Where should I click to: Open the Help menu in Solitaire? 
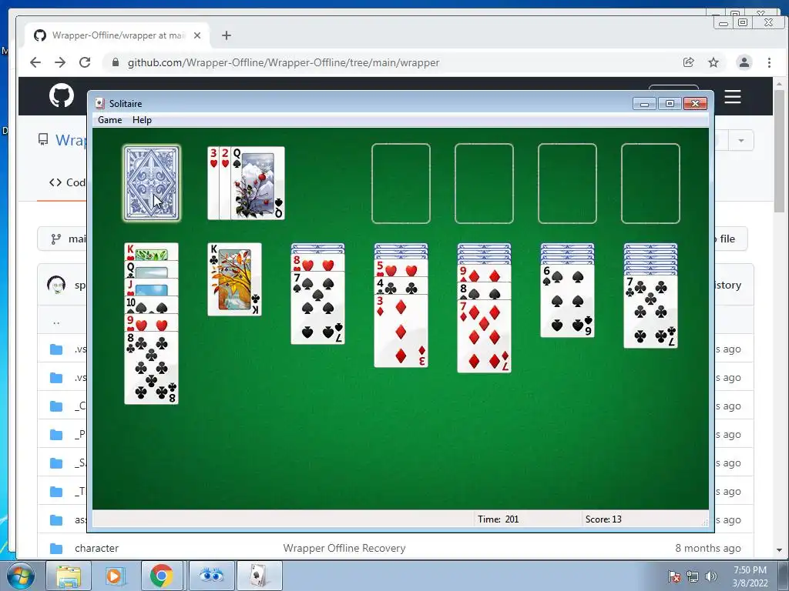(x=142, y=120)
